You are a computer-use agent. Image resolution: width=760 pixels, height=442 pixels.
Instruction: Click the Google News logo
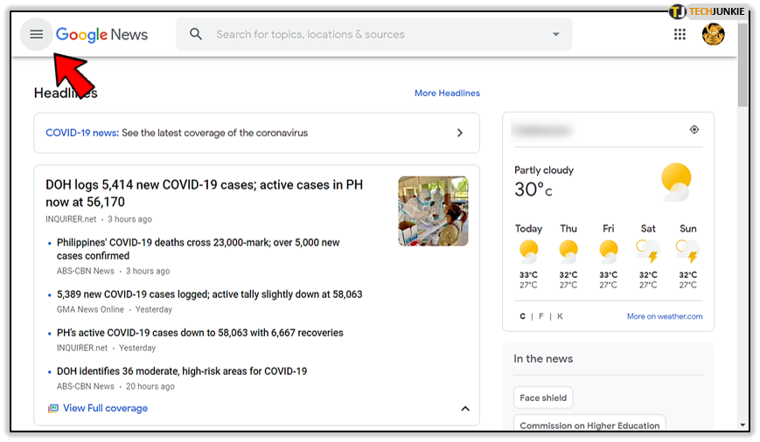[101, 34]
